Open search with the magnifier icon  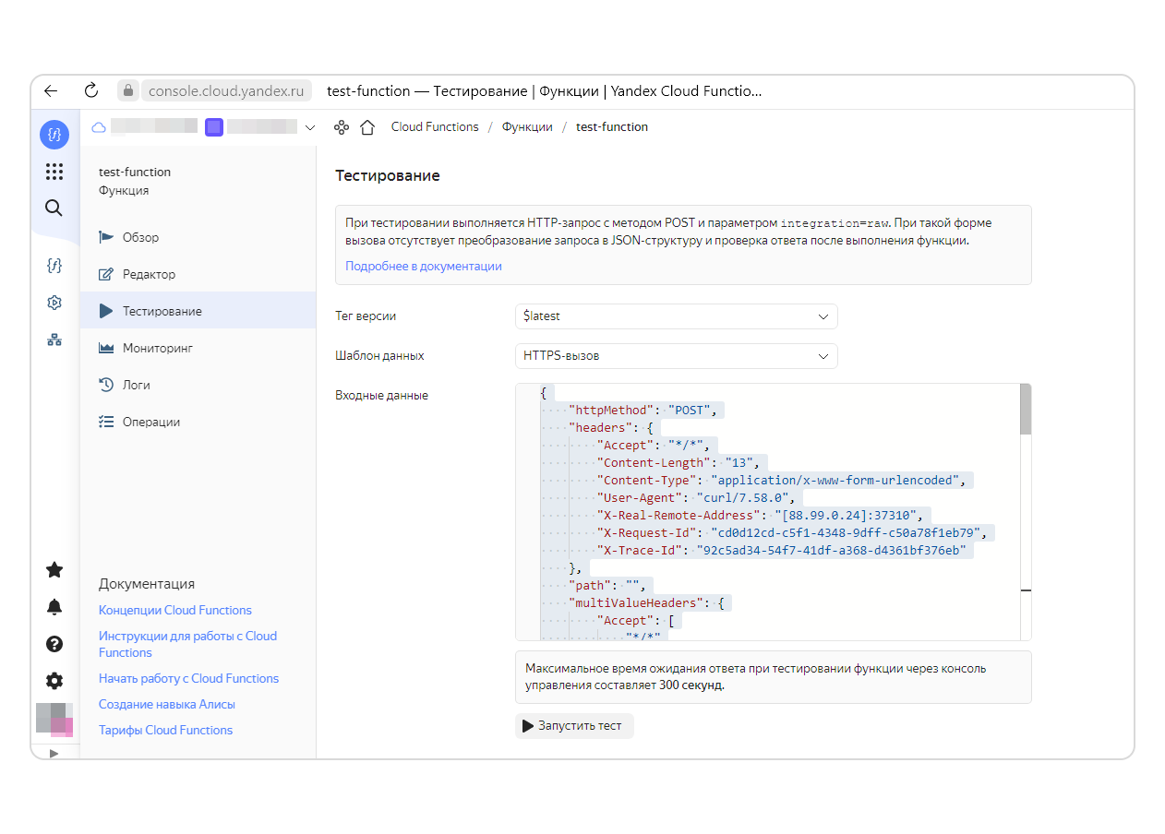[54, 208]
